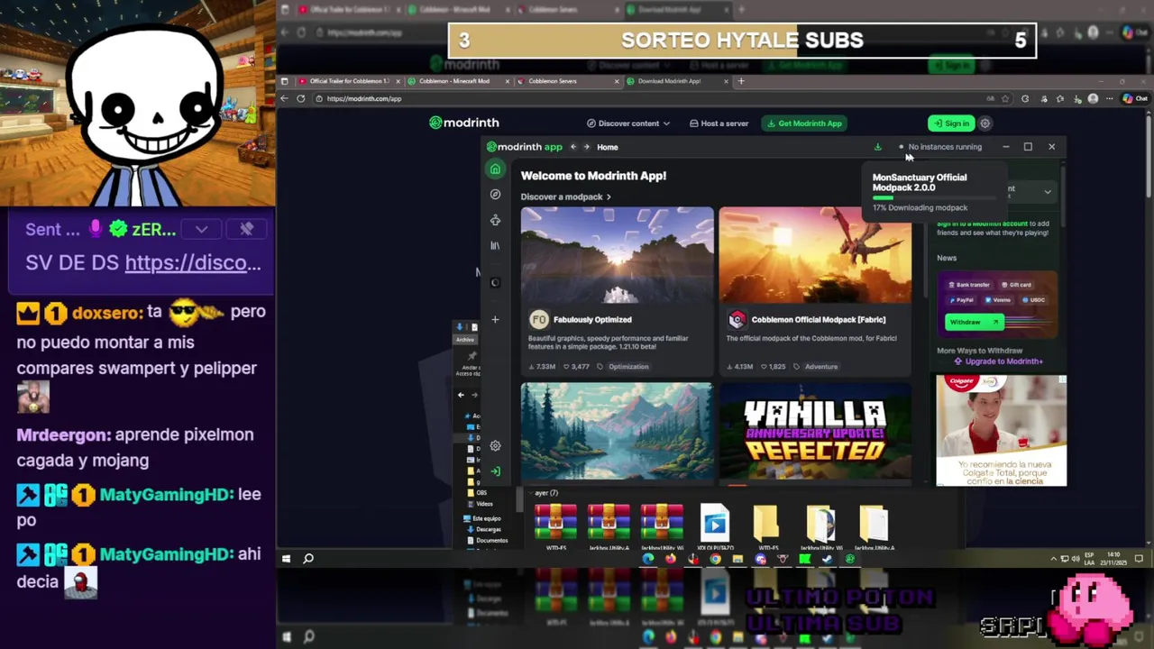This screenshot has width=1154, height=649.
Task: Open Chrome from the taskbar
Action: 716,559
